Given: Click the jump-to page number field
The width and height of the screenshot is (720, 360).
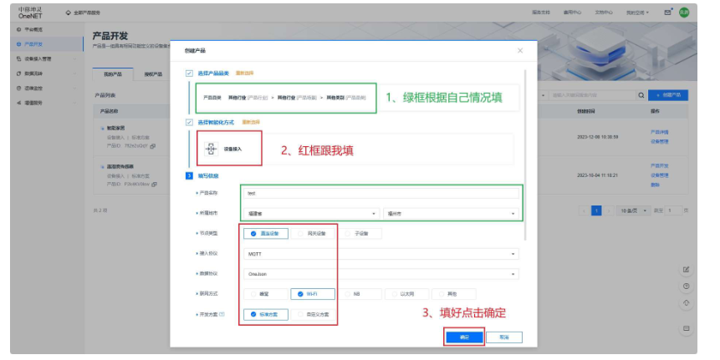Looking at the screenshot, I should click(674, 210).
